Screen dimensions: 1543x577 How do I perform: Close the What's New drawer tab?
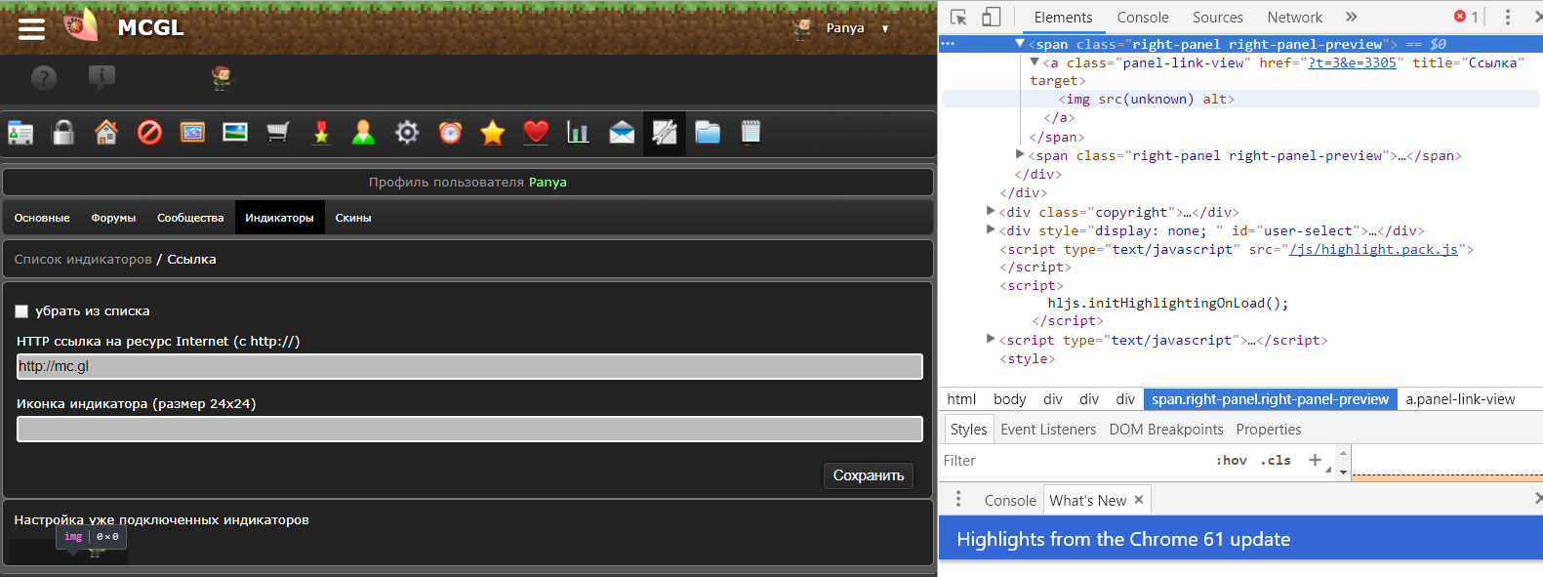[x=1138, y=500]
